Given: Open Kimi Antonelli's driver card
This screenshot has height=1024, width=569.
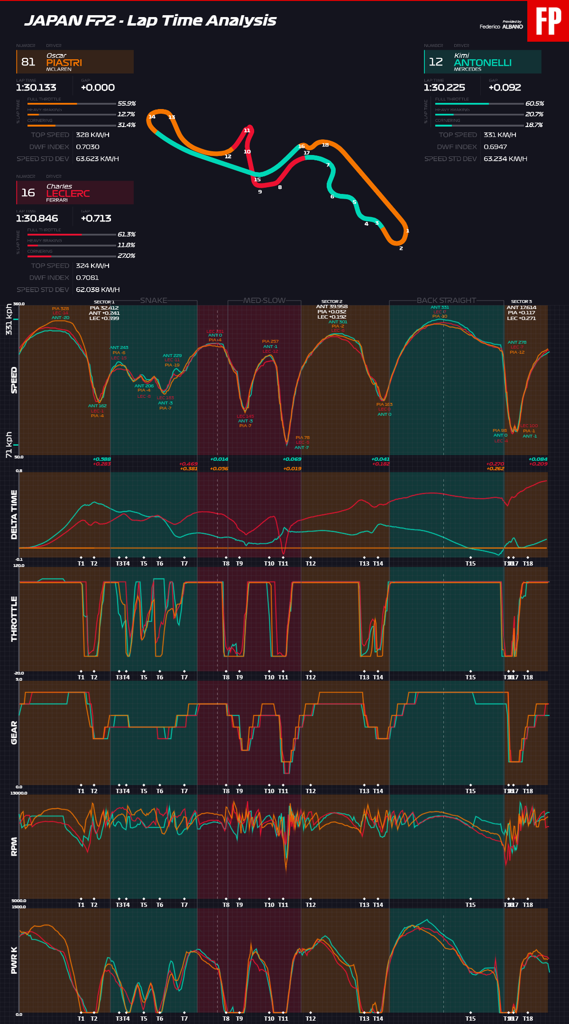Looking at the screenshot, I should [483, 62].
